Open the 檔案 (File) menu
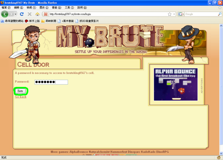 [x=6, y=7]
